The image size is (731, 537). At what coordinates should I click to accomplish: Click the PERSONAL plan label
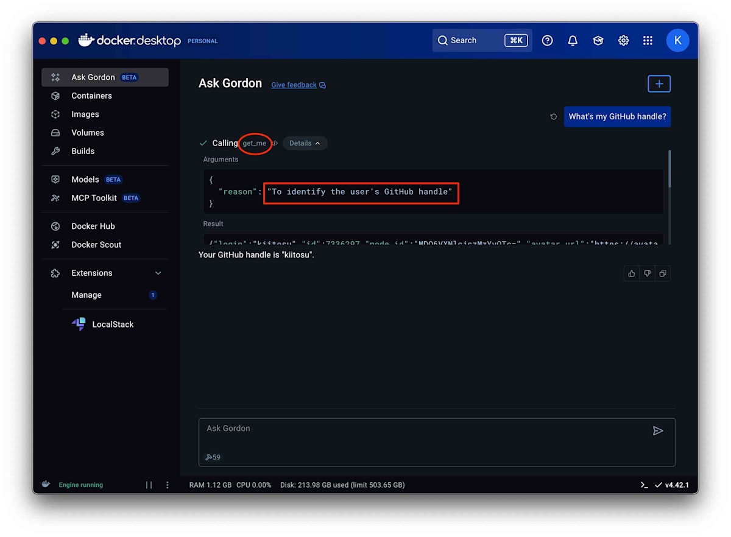click(x=202, y=41)
